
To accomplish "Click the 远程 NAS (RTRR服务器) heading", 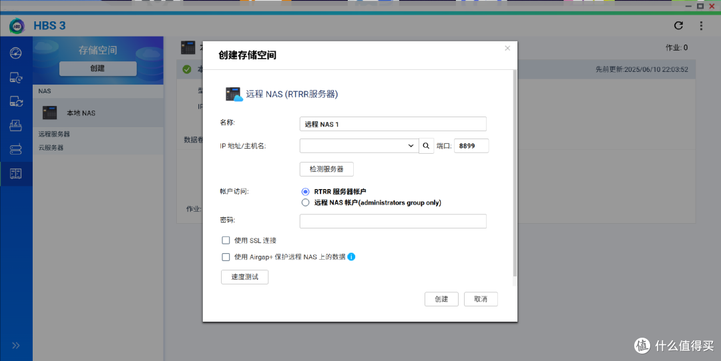I will (x=292, y=94).
